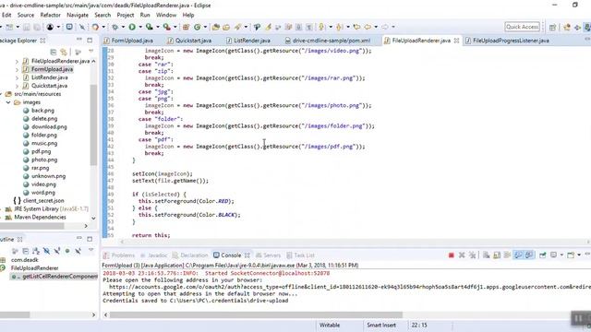Maximize the Outline panel

click(x=90, y=239)
